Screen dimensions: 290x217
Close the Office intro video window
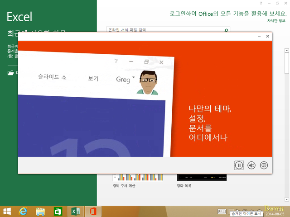pos(267,36)
